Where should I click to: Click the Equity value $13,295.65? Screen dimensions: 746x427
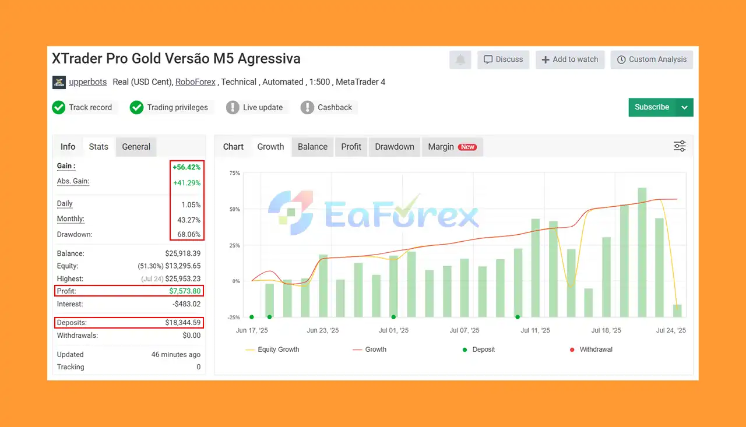183,266
